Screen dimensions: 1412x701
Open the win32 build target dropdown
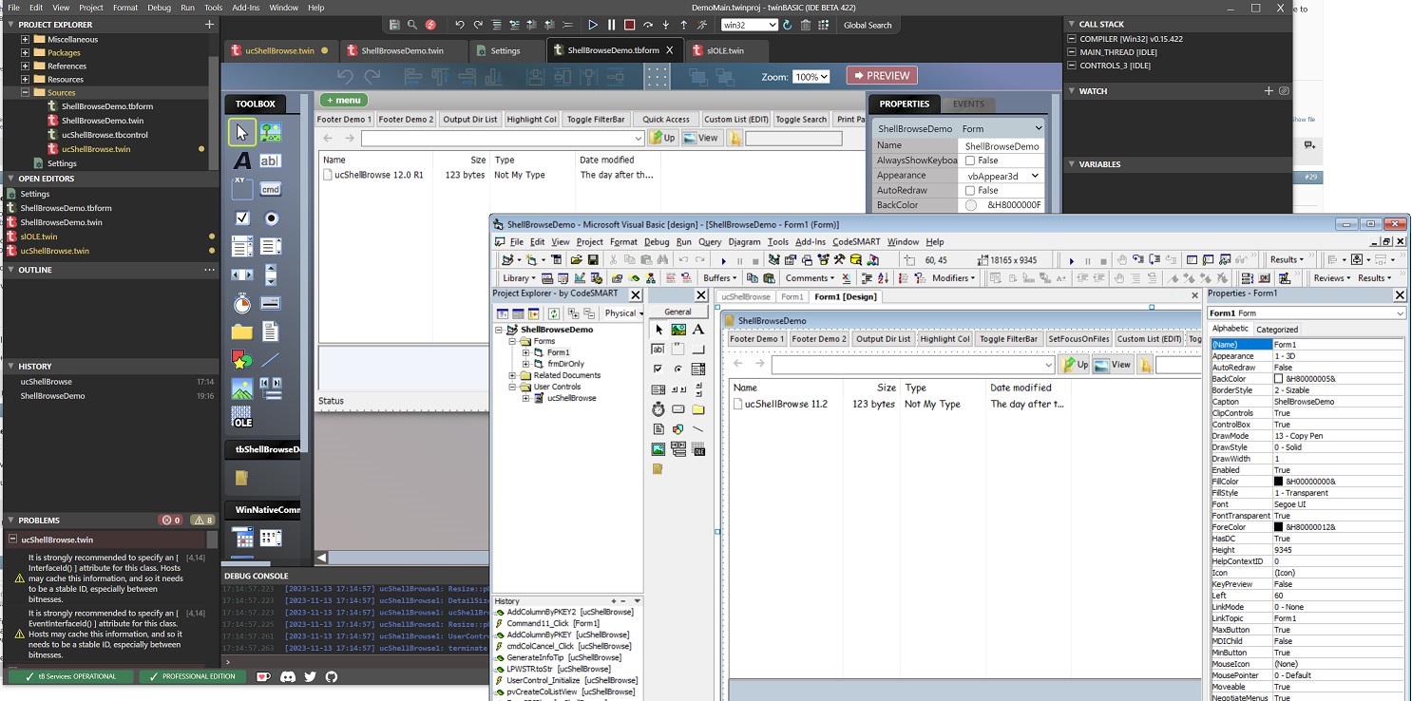point(750,25)
